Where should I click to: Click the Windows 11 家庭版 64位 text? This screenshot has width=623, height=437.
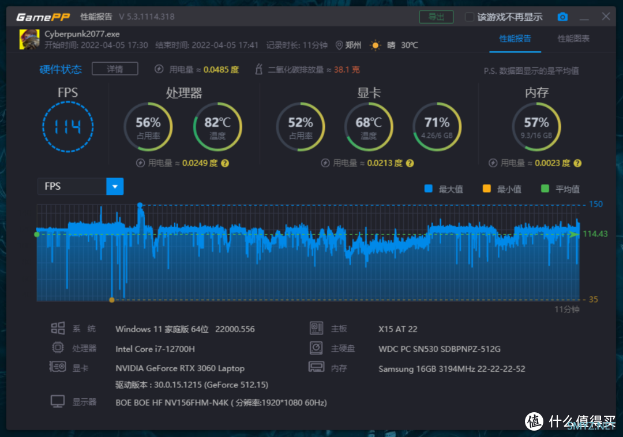162,329
